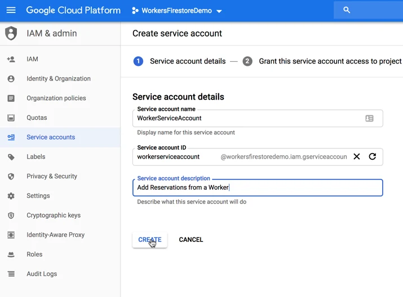The height and width of the screenshot is (297, 403).
Task: Click the Privacy & Security shield icon
Action: pos(11,177)
